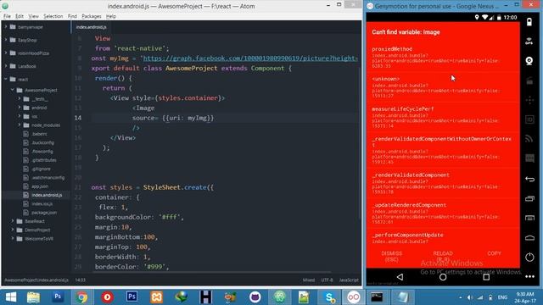Open index.ios.js in the tree view

pyautogui.click(x=42, y=203)
